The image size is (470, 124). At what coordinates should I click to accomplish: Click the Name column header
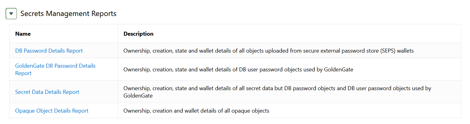[x=23, y=34]
